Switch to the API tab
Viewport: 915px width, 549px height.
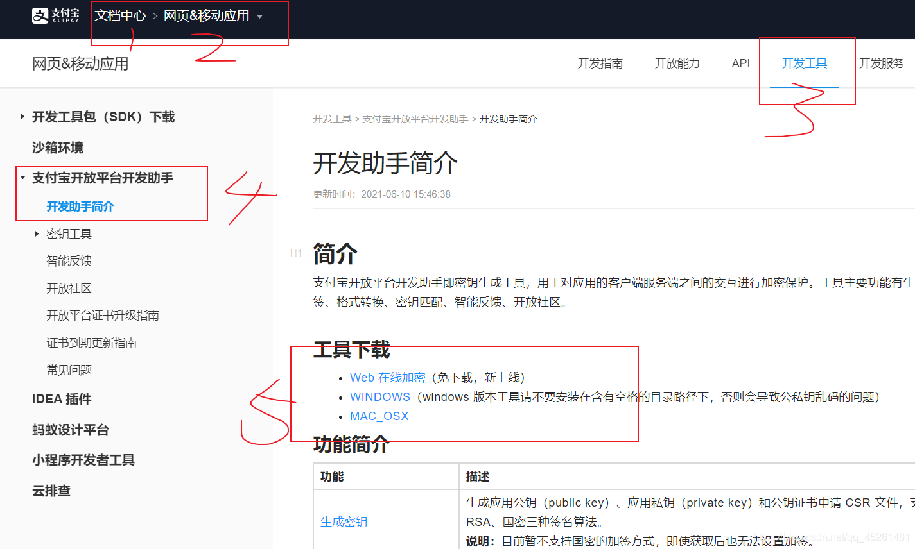(740, 63)
